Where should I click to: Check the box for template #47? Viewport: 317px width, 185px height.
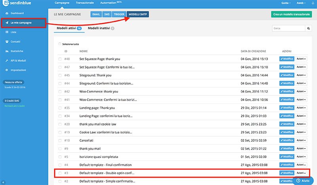(x=60, y=67)
